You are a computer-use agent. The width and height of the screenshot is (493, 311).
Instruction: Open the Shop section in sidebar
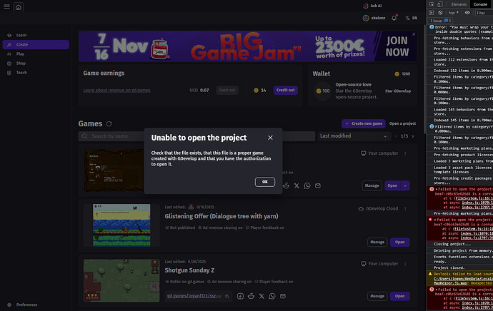click(36, 63)
